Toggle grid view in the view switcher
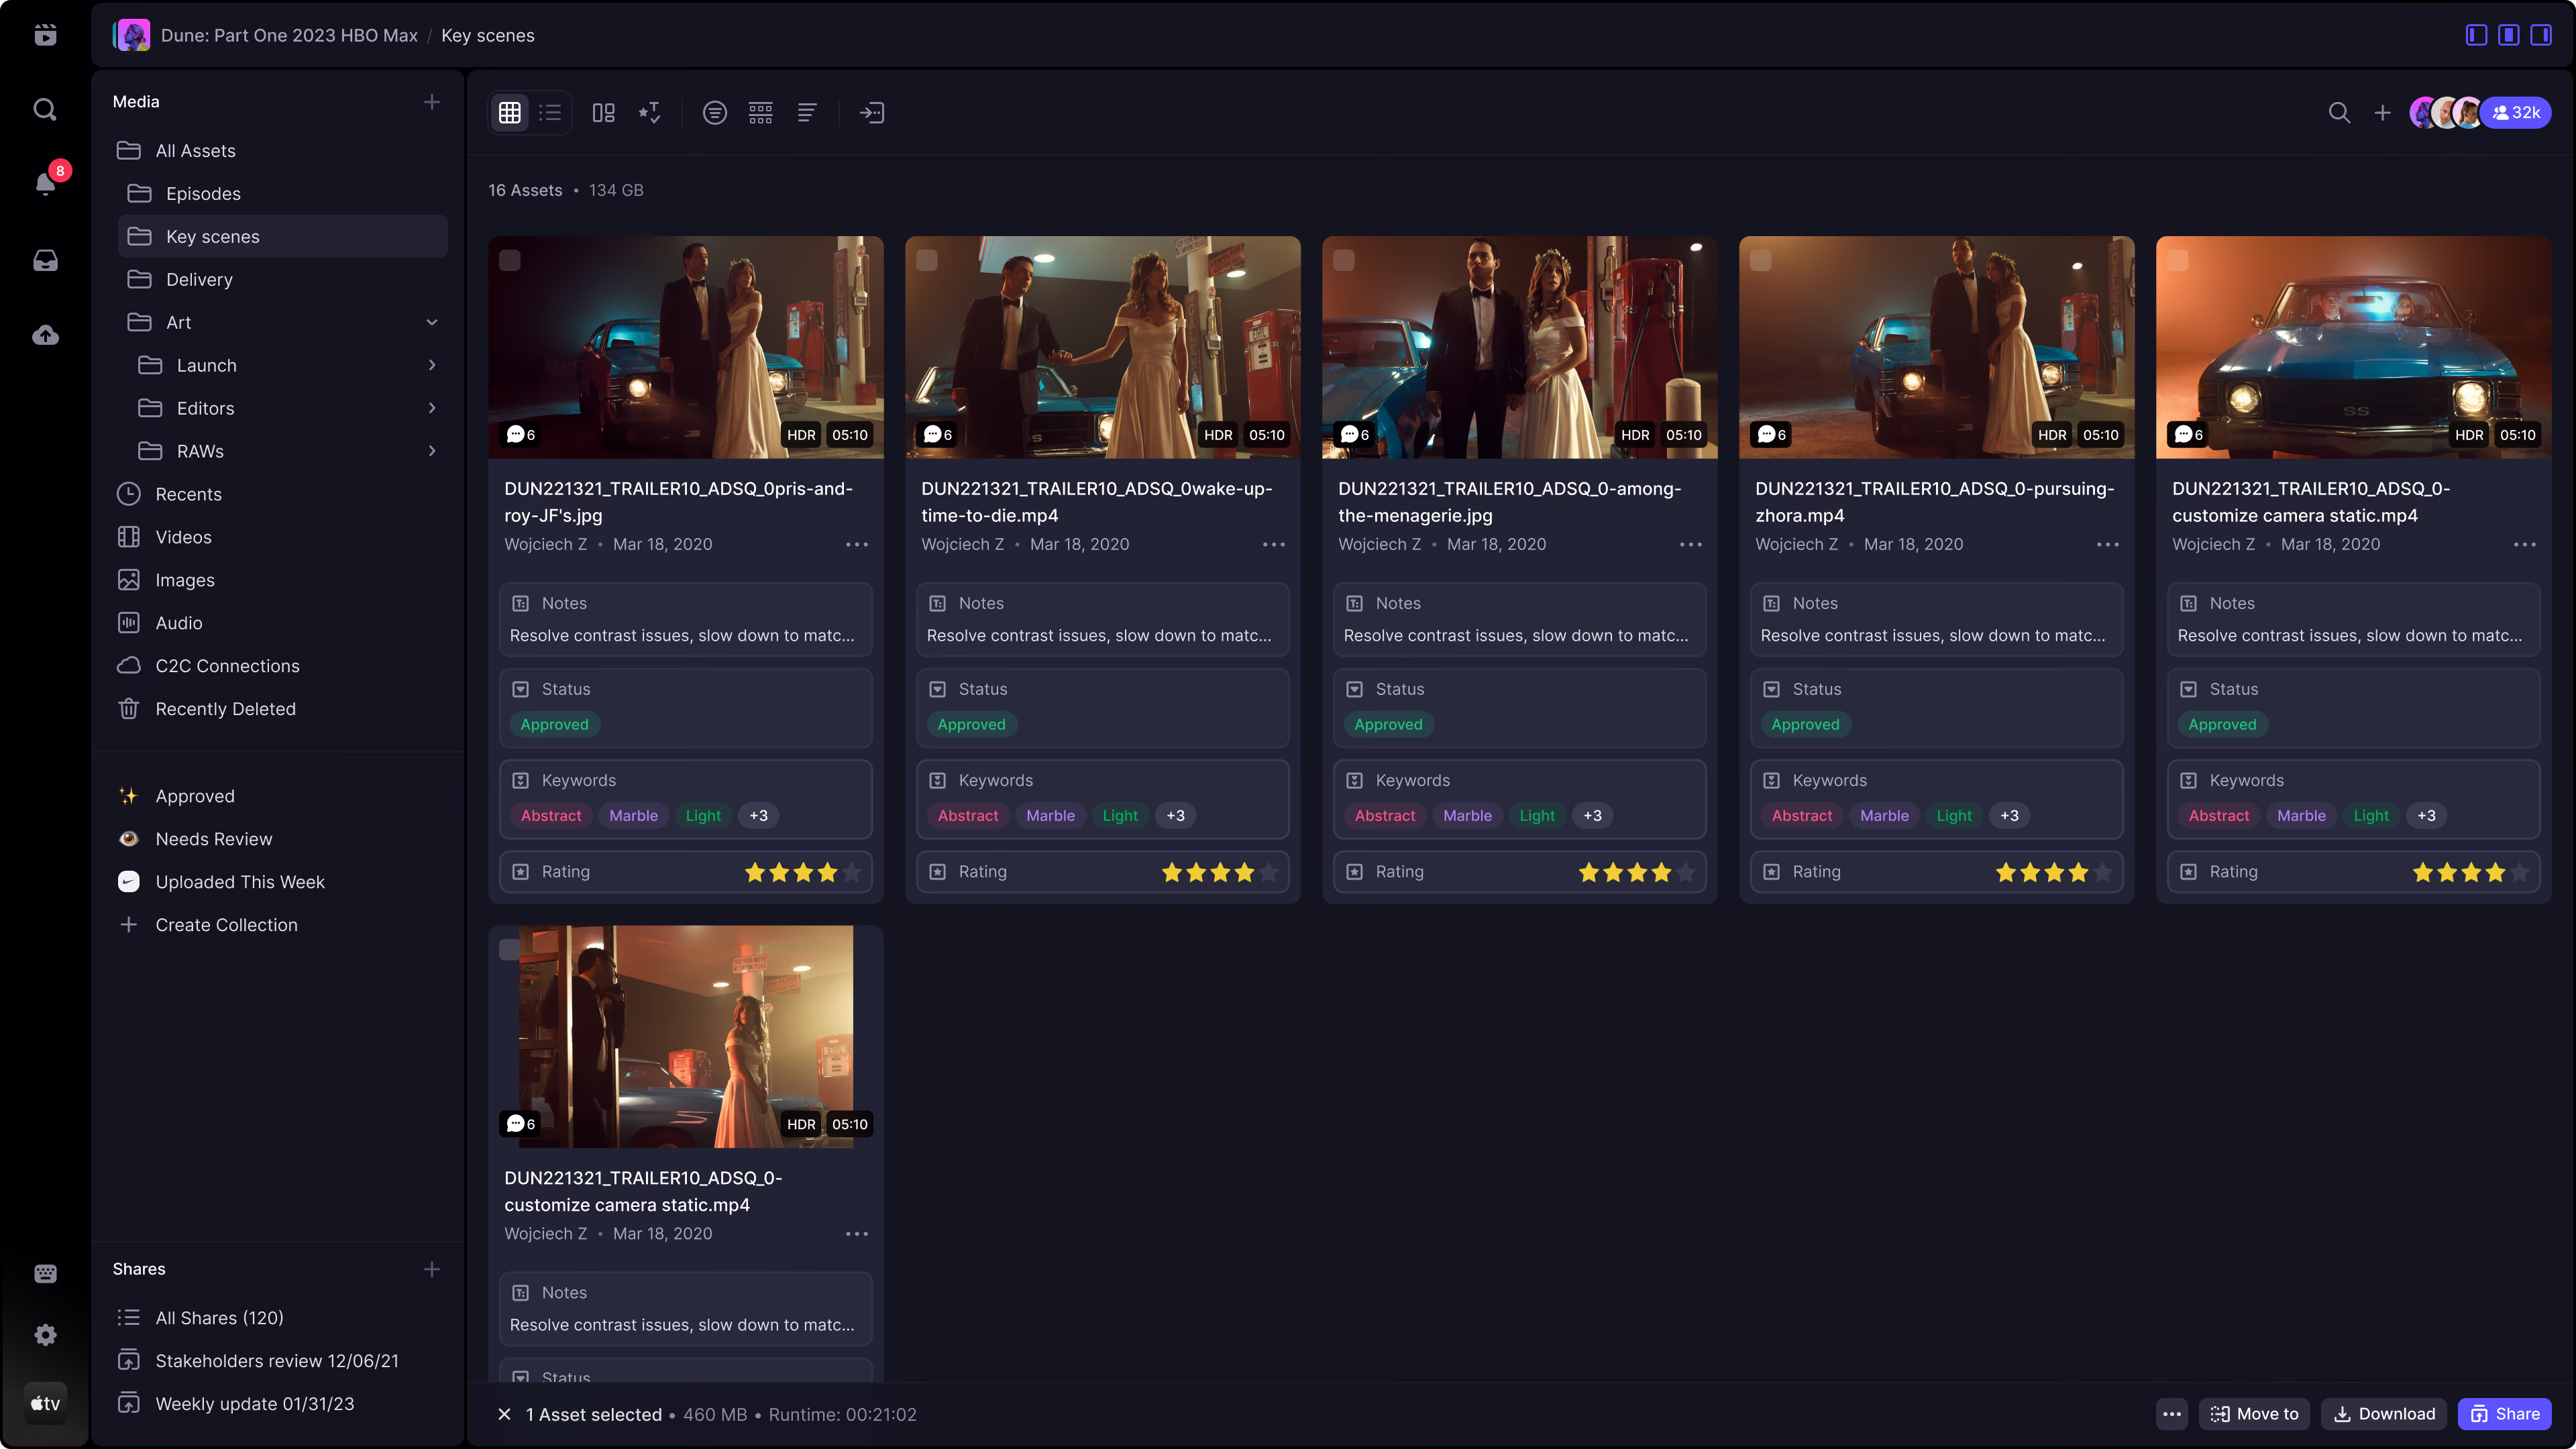Image resolution: width=2576 pixels, height=1449 pixels. (509, 112)
